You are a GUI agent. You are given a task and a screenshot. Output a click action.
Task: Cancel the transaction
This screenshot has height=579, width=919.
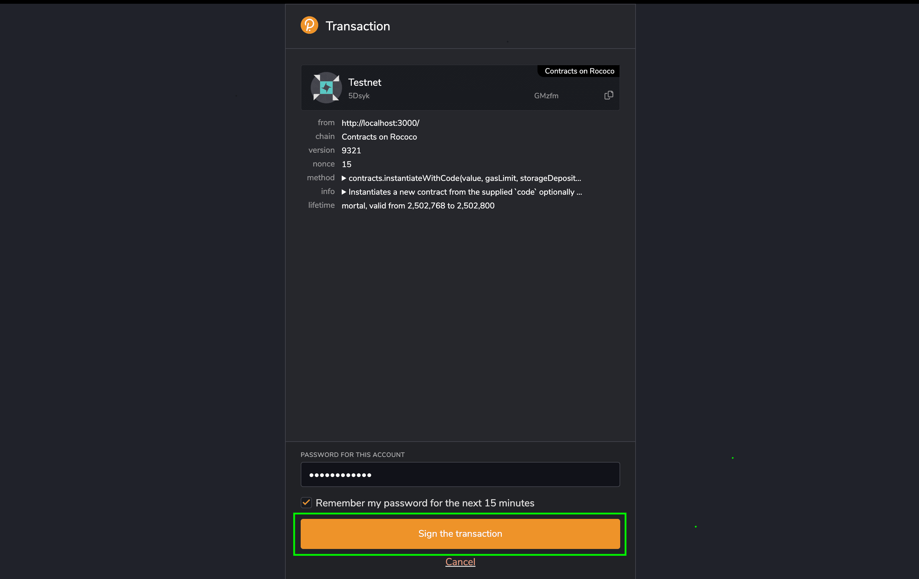[460, 562]
